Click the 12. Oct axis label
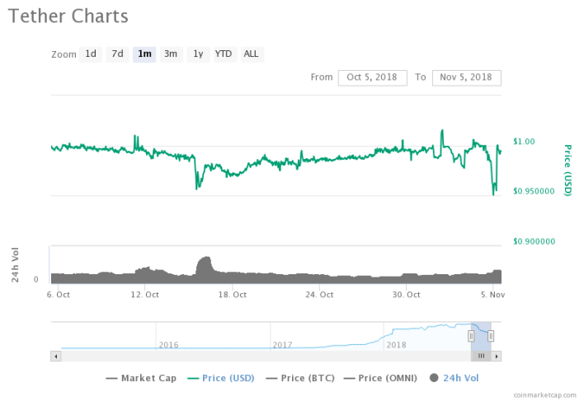The image size is (584, 401). [x=145, y=295]
